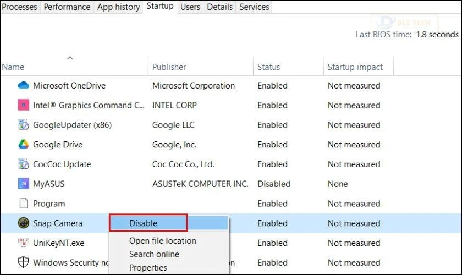Sort by the Startup impact column
Viewport: 462px width, 275px height.
(x=355, y=67)
